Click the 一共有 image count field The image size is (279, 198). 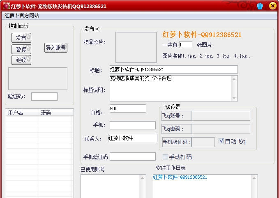[186, 45]
